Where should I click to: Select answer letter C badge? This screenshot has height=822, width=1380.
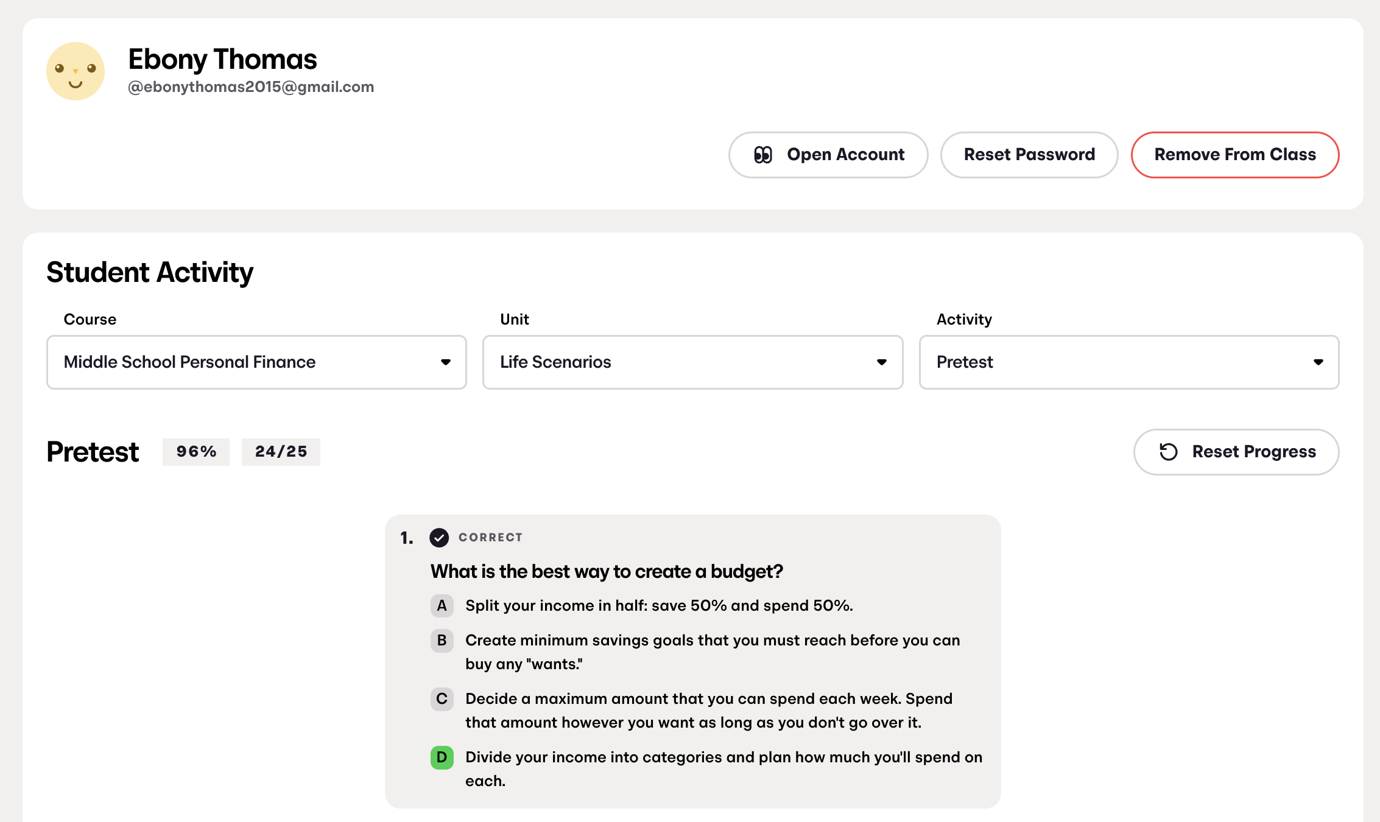click(442, 699)
